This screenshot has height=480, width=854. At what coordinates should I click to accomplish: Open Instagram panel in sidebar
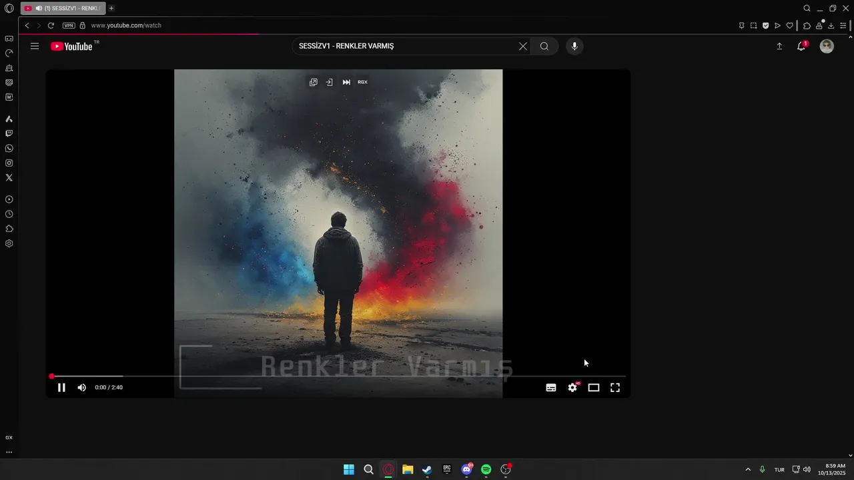9,163
